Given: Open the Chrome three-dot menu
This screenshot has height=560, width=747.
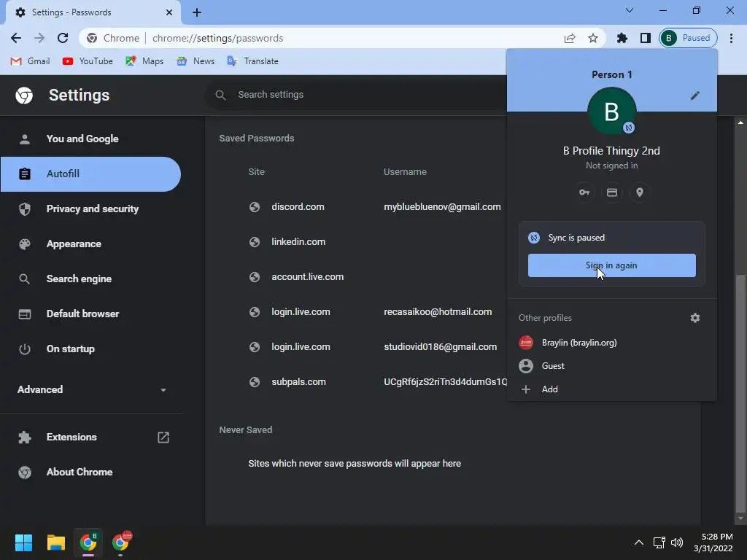Looking at the screenshot, I should pos(731,38).
